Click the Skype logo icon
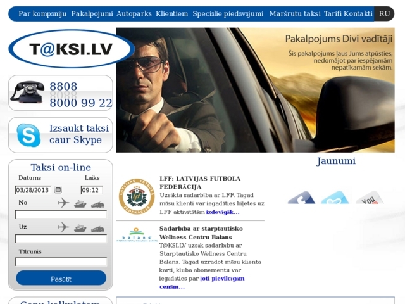This screenshot has height=304, width=405. click(x=28, y=135)
